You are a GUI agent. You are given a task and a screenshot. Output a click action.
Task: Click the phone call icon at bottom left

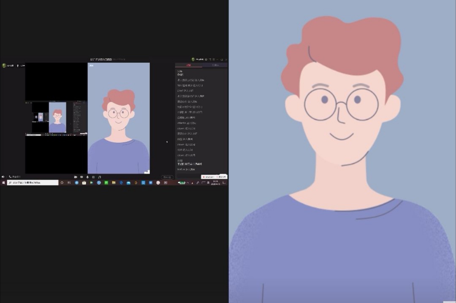point(11,177)
